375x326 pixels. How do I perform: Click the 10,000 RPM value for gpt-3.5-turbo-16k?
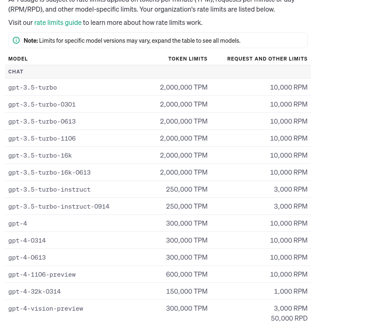pyautogui.click(x=289, y=156)
